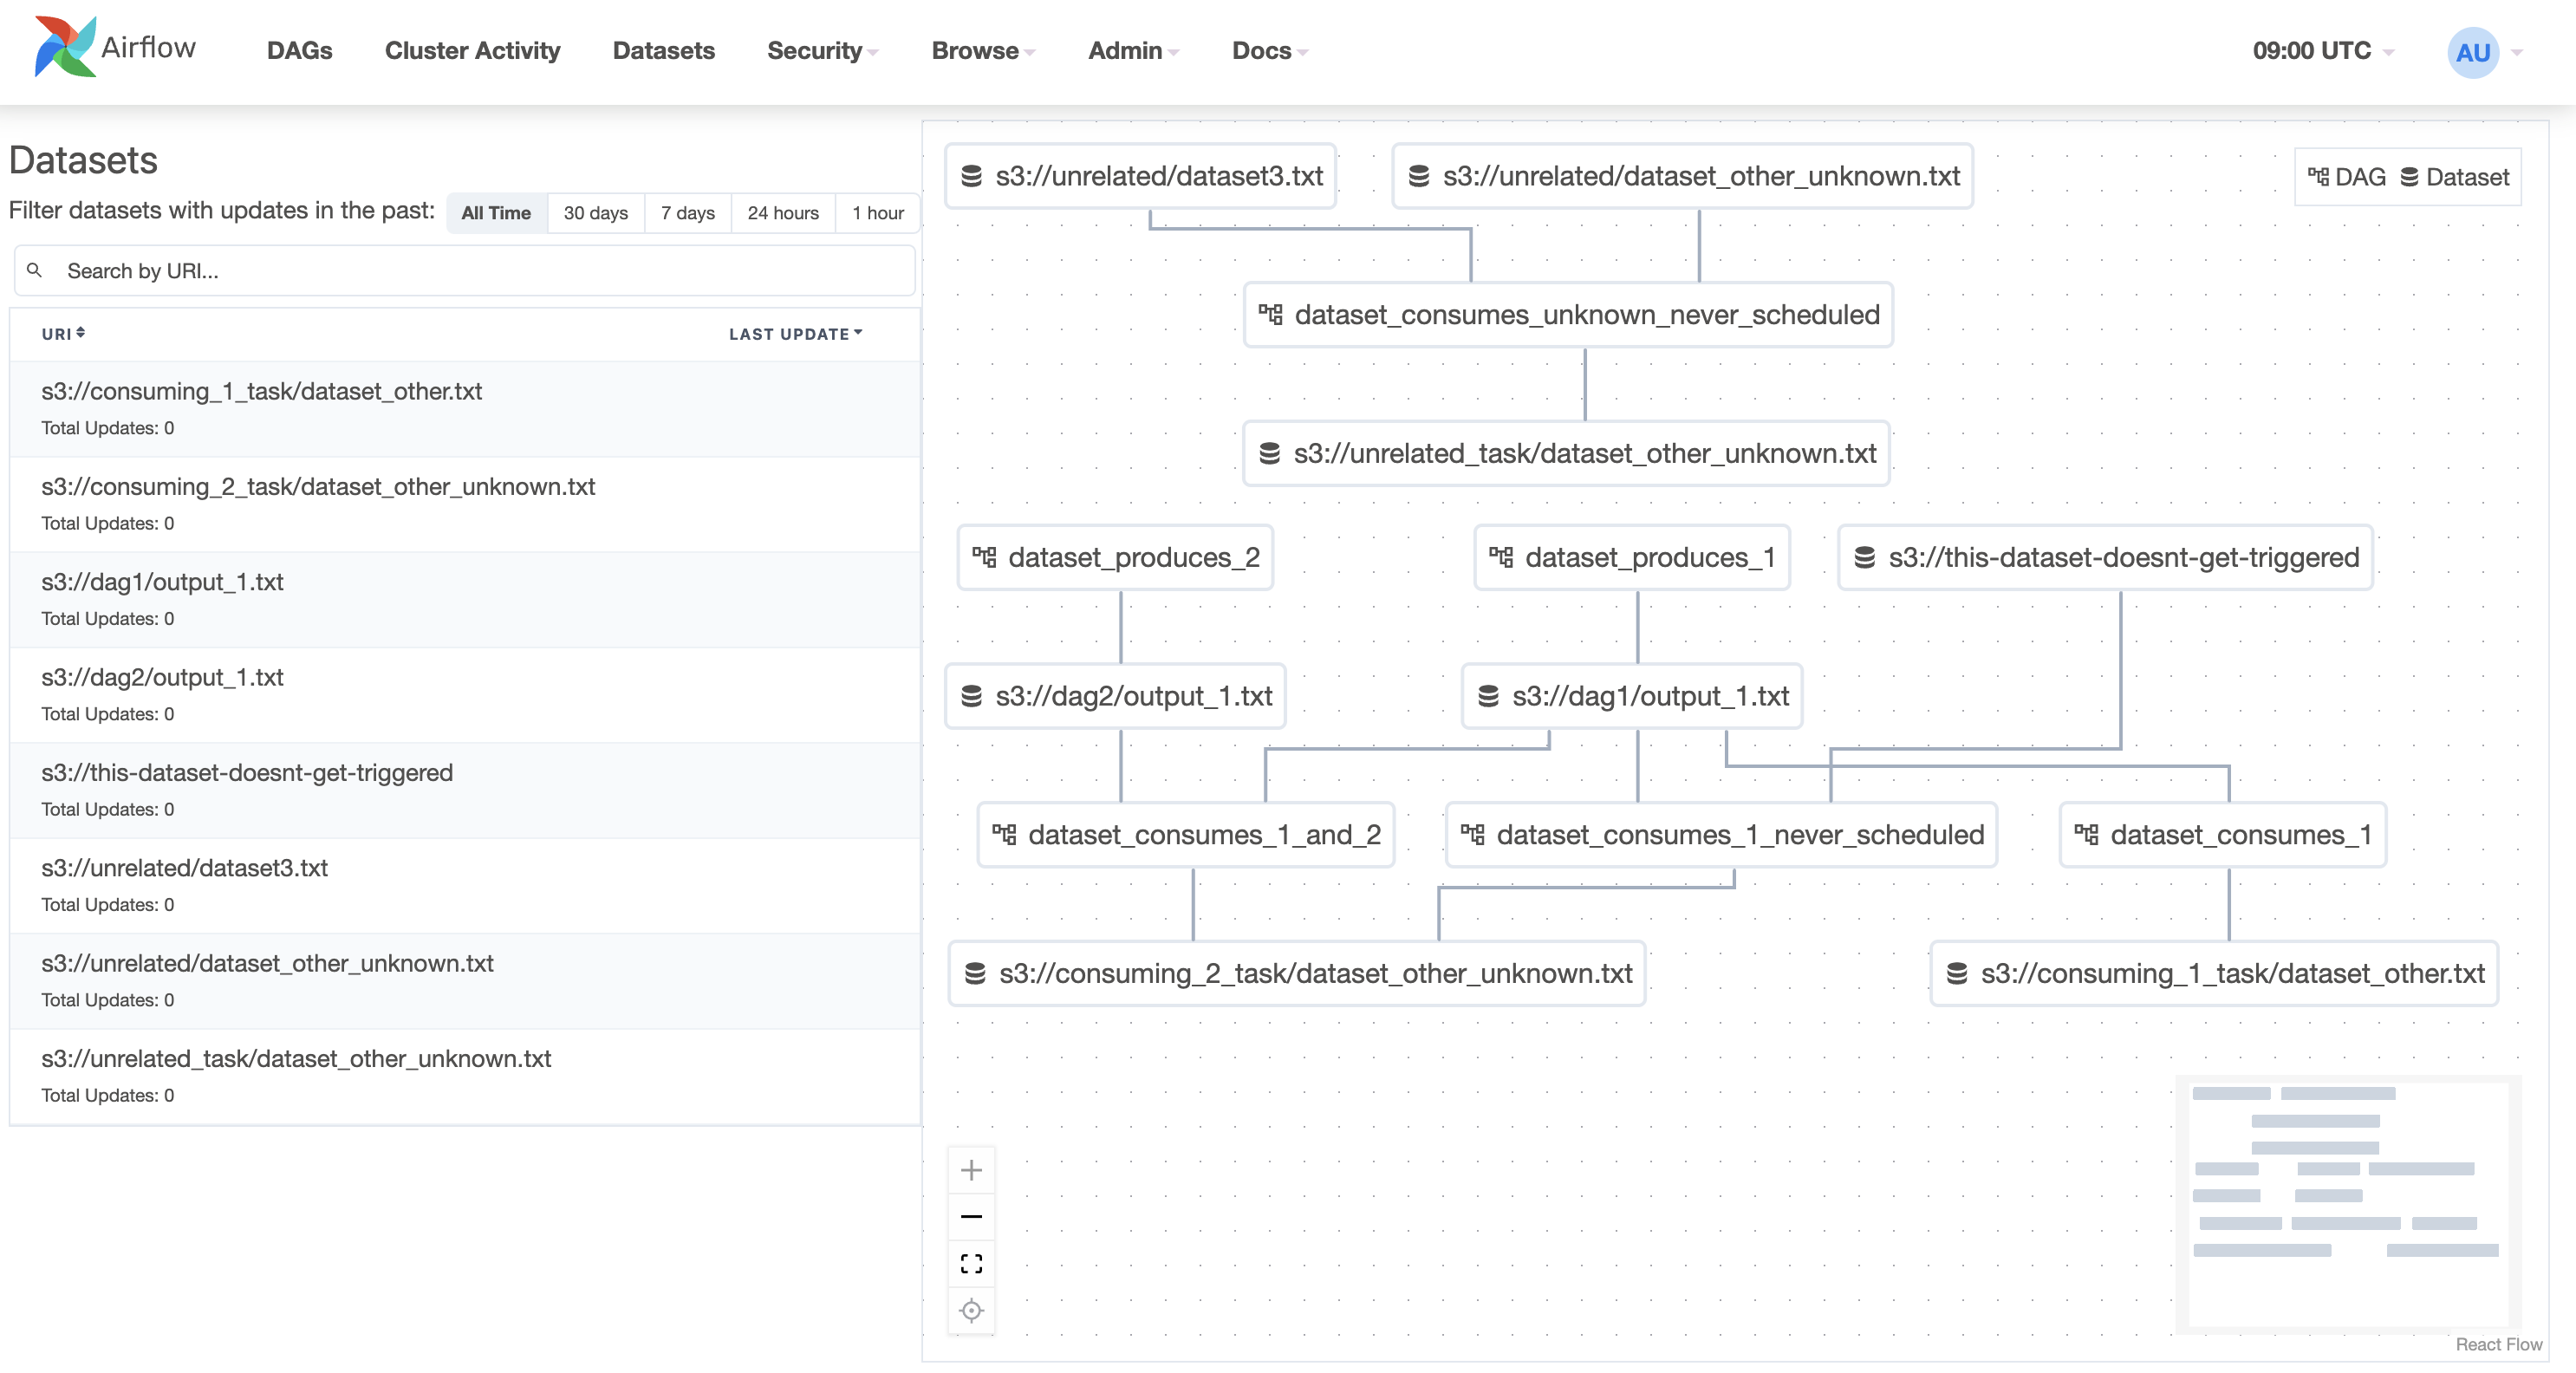Click the fit-view icon in graph controls
This screenshot has height=1373, width=2576.
coord(971,1263)
